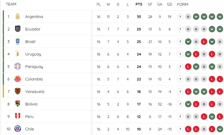Click Chile's upcoming match question mark
Image resolution: width=224 pixels, height=135 pixels.
180,129
